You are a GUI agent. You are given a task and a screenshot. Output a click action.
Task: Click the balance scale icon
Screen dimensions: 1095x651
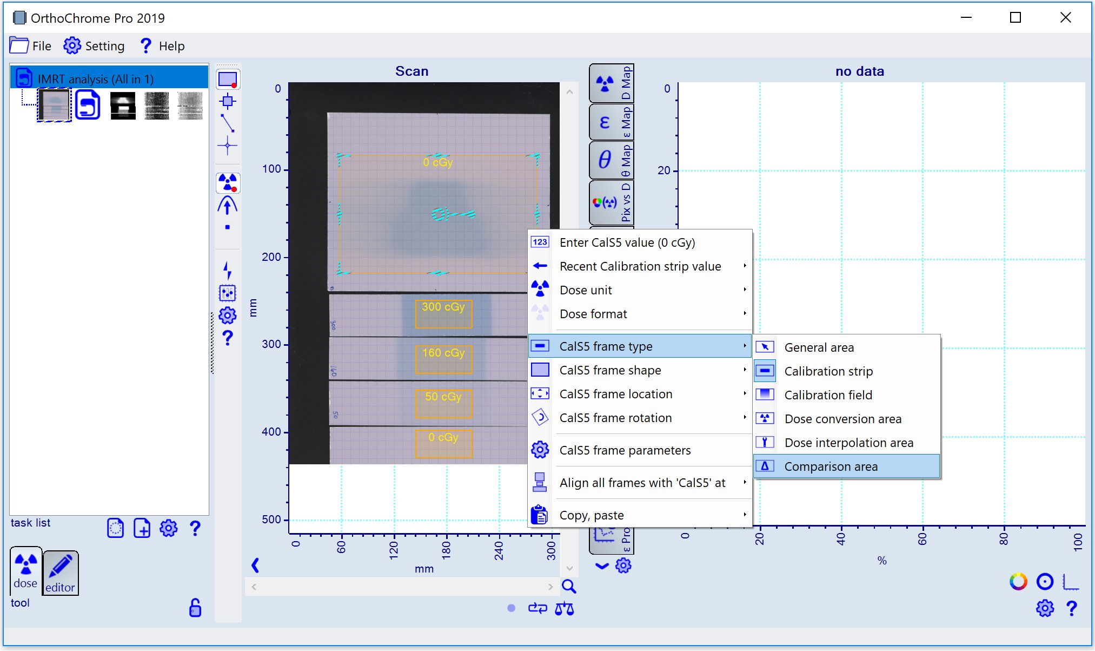point(564,608)
